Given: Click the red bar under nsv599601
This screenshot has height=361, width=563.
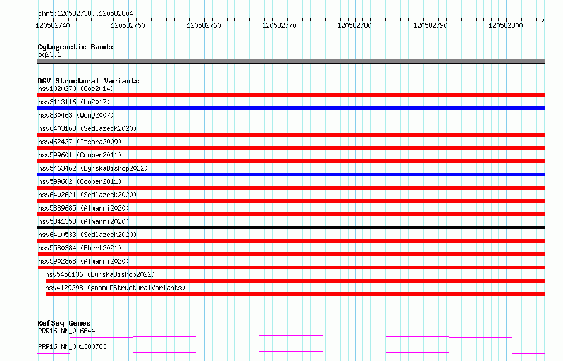Looking at the screenshot, I should point(291,161).
